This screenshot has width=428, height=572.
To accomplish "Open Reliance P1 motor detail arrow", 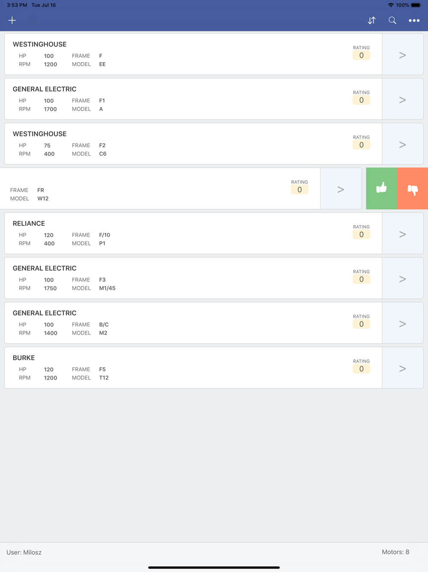I will pos(402,234).
